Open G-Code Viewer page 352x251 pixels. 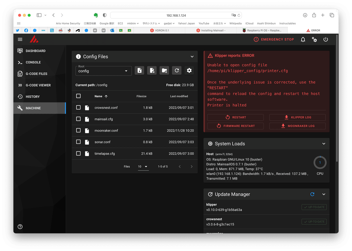pos(40,85)
